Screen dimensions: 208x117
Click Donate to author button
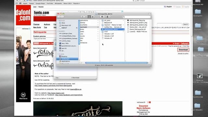(183, 54)
